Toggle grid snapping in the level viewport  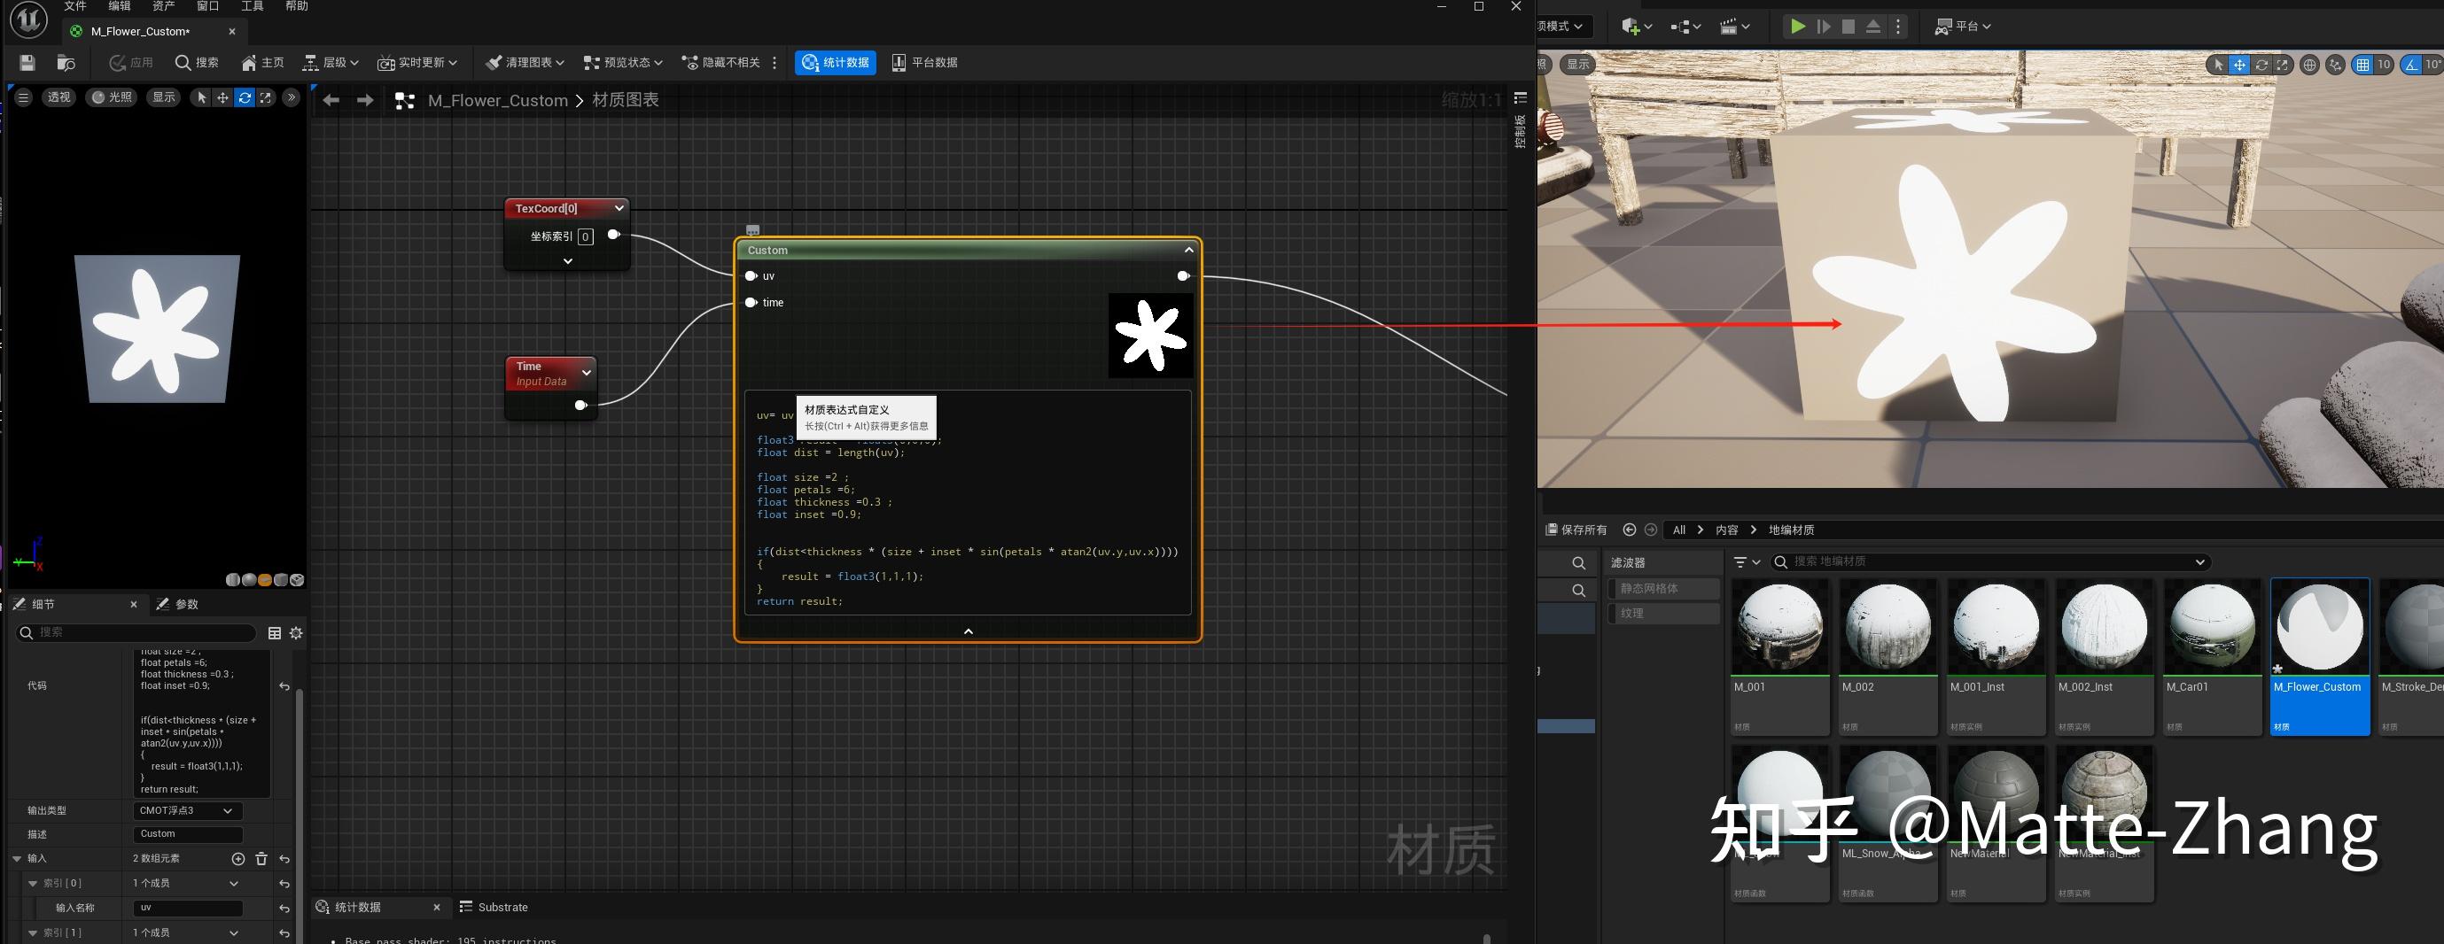pos(2362,65)
